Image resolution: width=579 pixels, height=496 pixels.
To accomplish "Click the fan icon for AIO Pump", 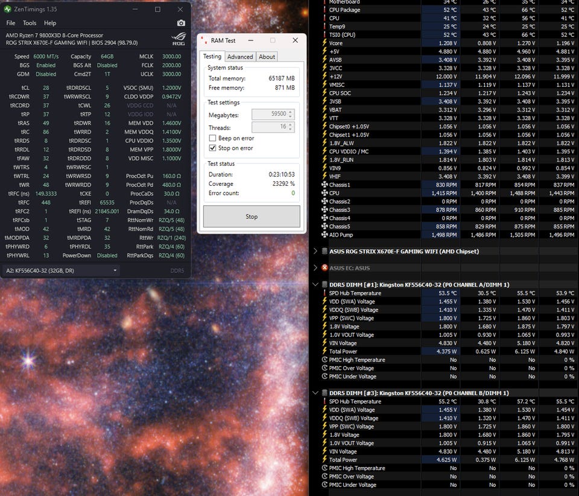I will point(324,235).
